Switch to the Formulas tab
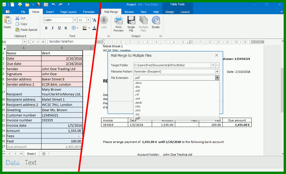286x174 pixels. click(89, 12)
